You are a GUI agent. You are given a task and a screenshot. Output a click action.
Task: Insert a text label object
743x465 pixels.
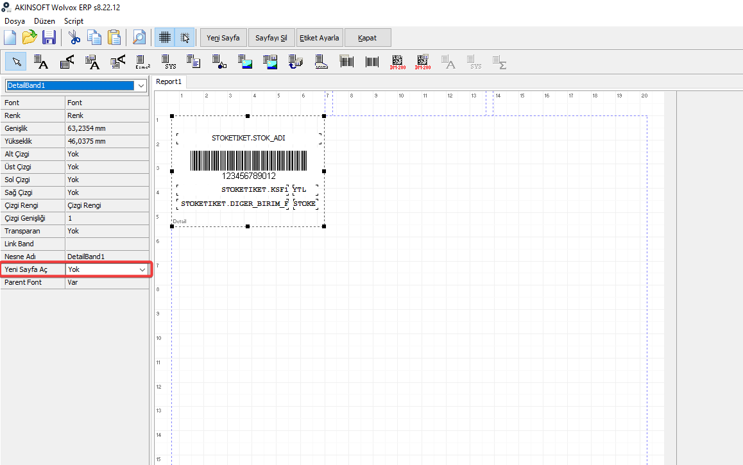pos(41,62)
